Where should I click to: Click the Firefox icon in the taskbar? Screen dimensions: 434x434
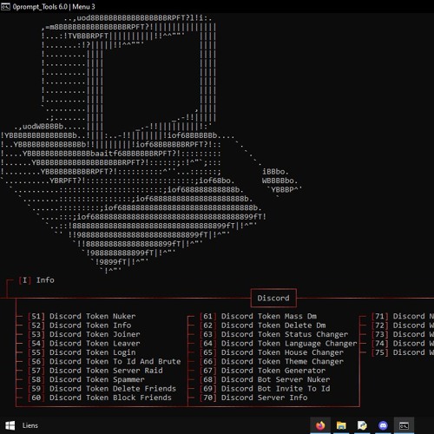320,425
